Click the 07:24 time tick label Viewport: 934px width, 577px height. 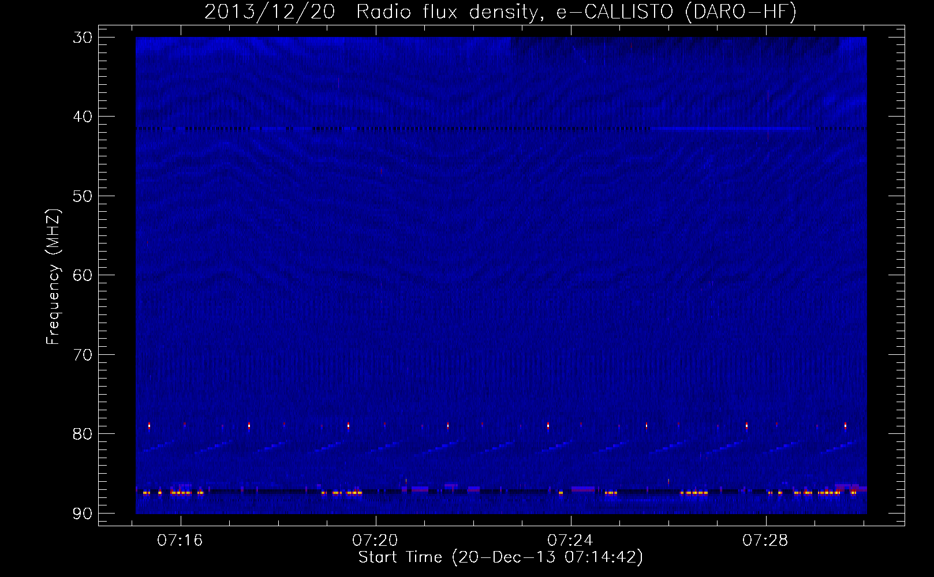(x=571, y=541)
